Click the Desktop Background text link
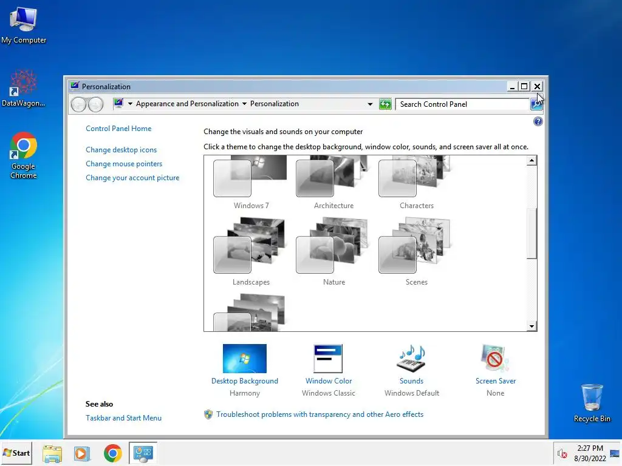This screenshot has width=622, height=466. coord(244,381)
